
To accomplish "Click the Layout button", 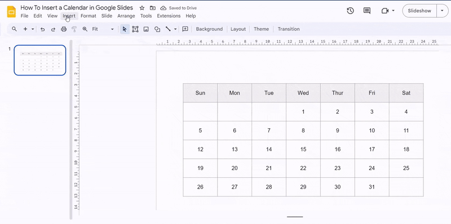I will 238,29.
